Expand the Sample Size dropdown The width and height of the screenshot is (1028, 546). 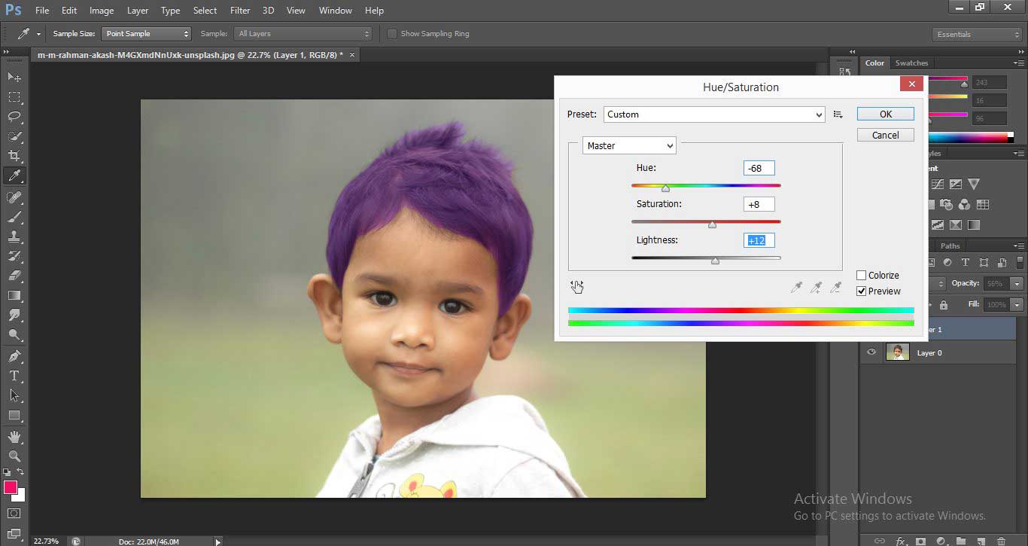click(187, 33)
